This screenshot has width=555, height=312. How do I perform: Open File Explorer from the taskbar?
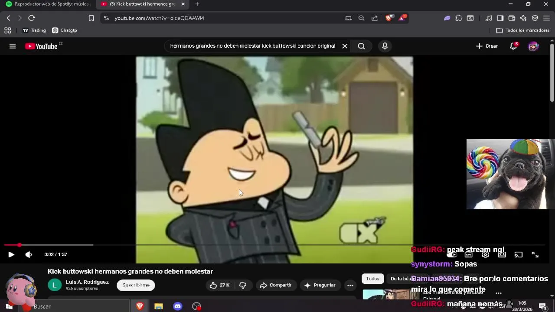159,306
